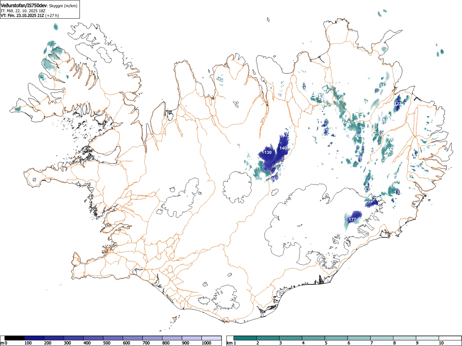Click the 7–8 km legend swatch
The image size is (462, 346).
click(x=382, y=338)
